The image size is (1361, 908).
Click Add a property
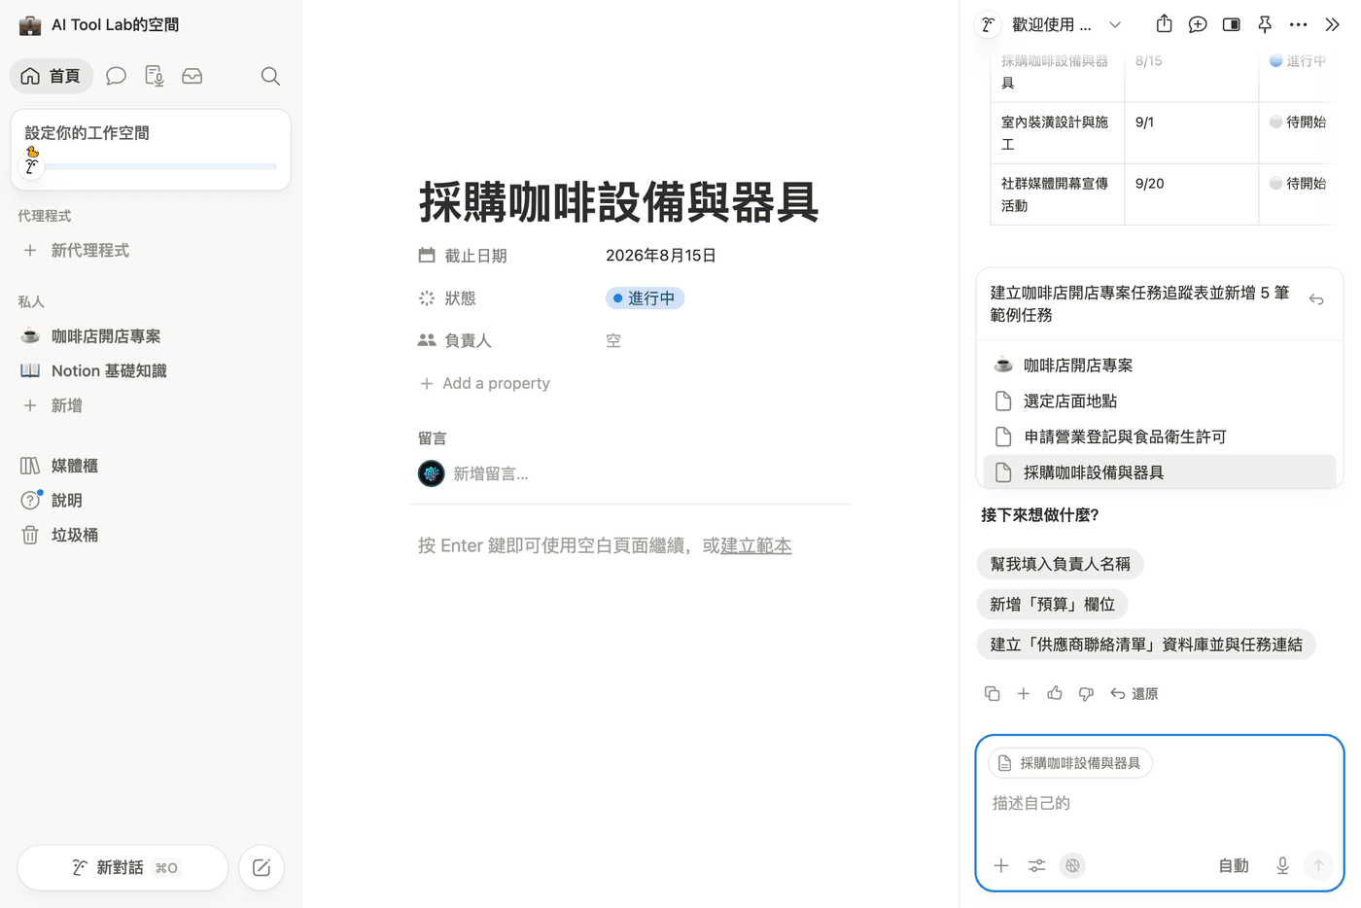click(x=485, y=384)
